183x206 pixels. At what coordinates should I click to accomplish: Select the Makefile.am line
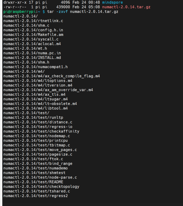(33, 35)
